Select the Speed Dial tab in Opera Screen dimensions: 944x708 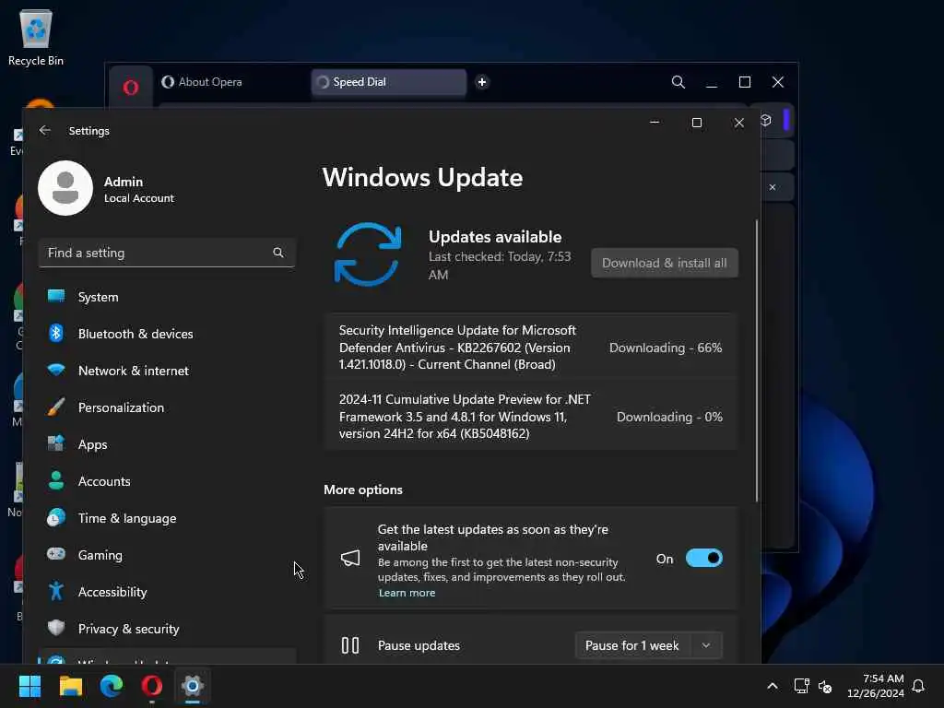tap(389, 82)
